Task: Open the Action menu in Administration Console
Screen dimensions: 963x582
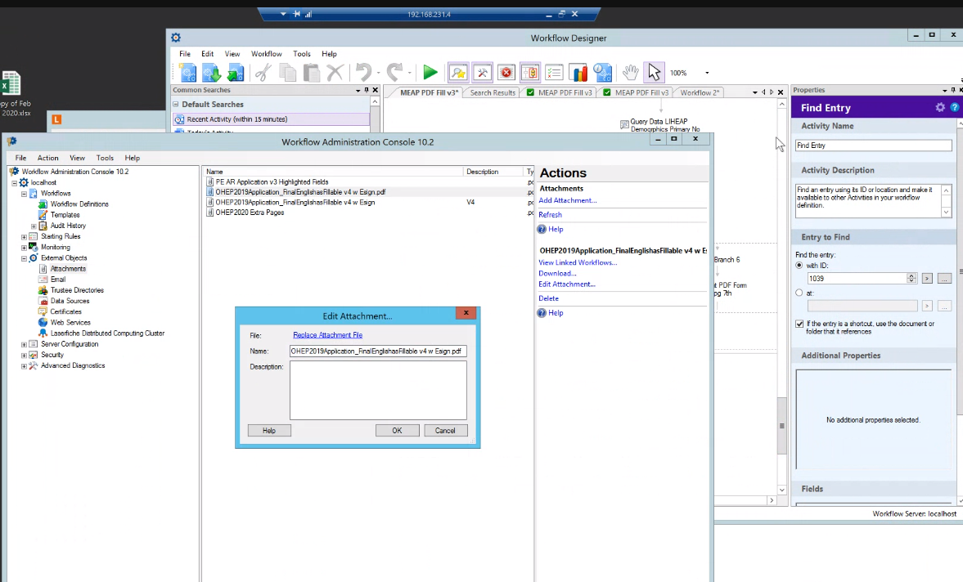Action: point(47,158)
